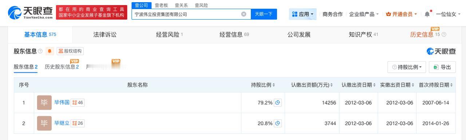Open the 持股比例 dropdown filter
466x140 pixels.
[x=407, y=67]
